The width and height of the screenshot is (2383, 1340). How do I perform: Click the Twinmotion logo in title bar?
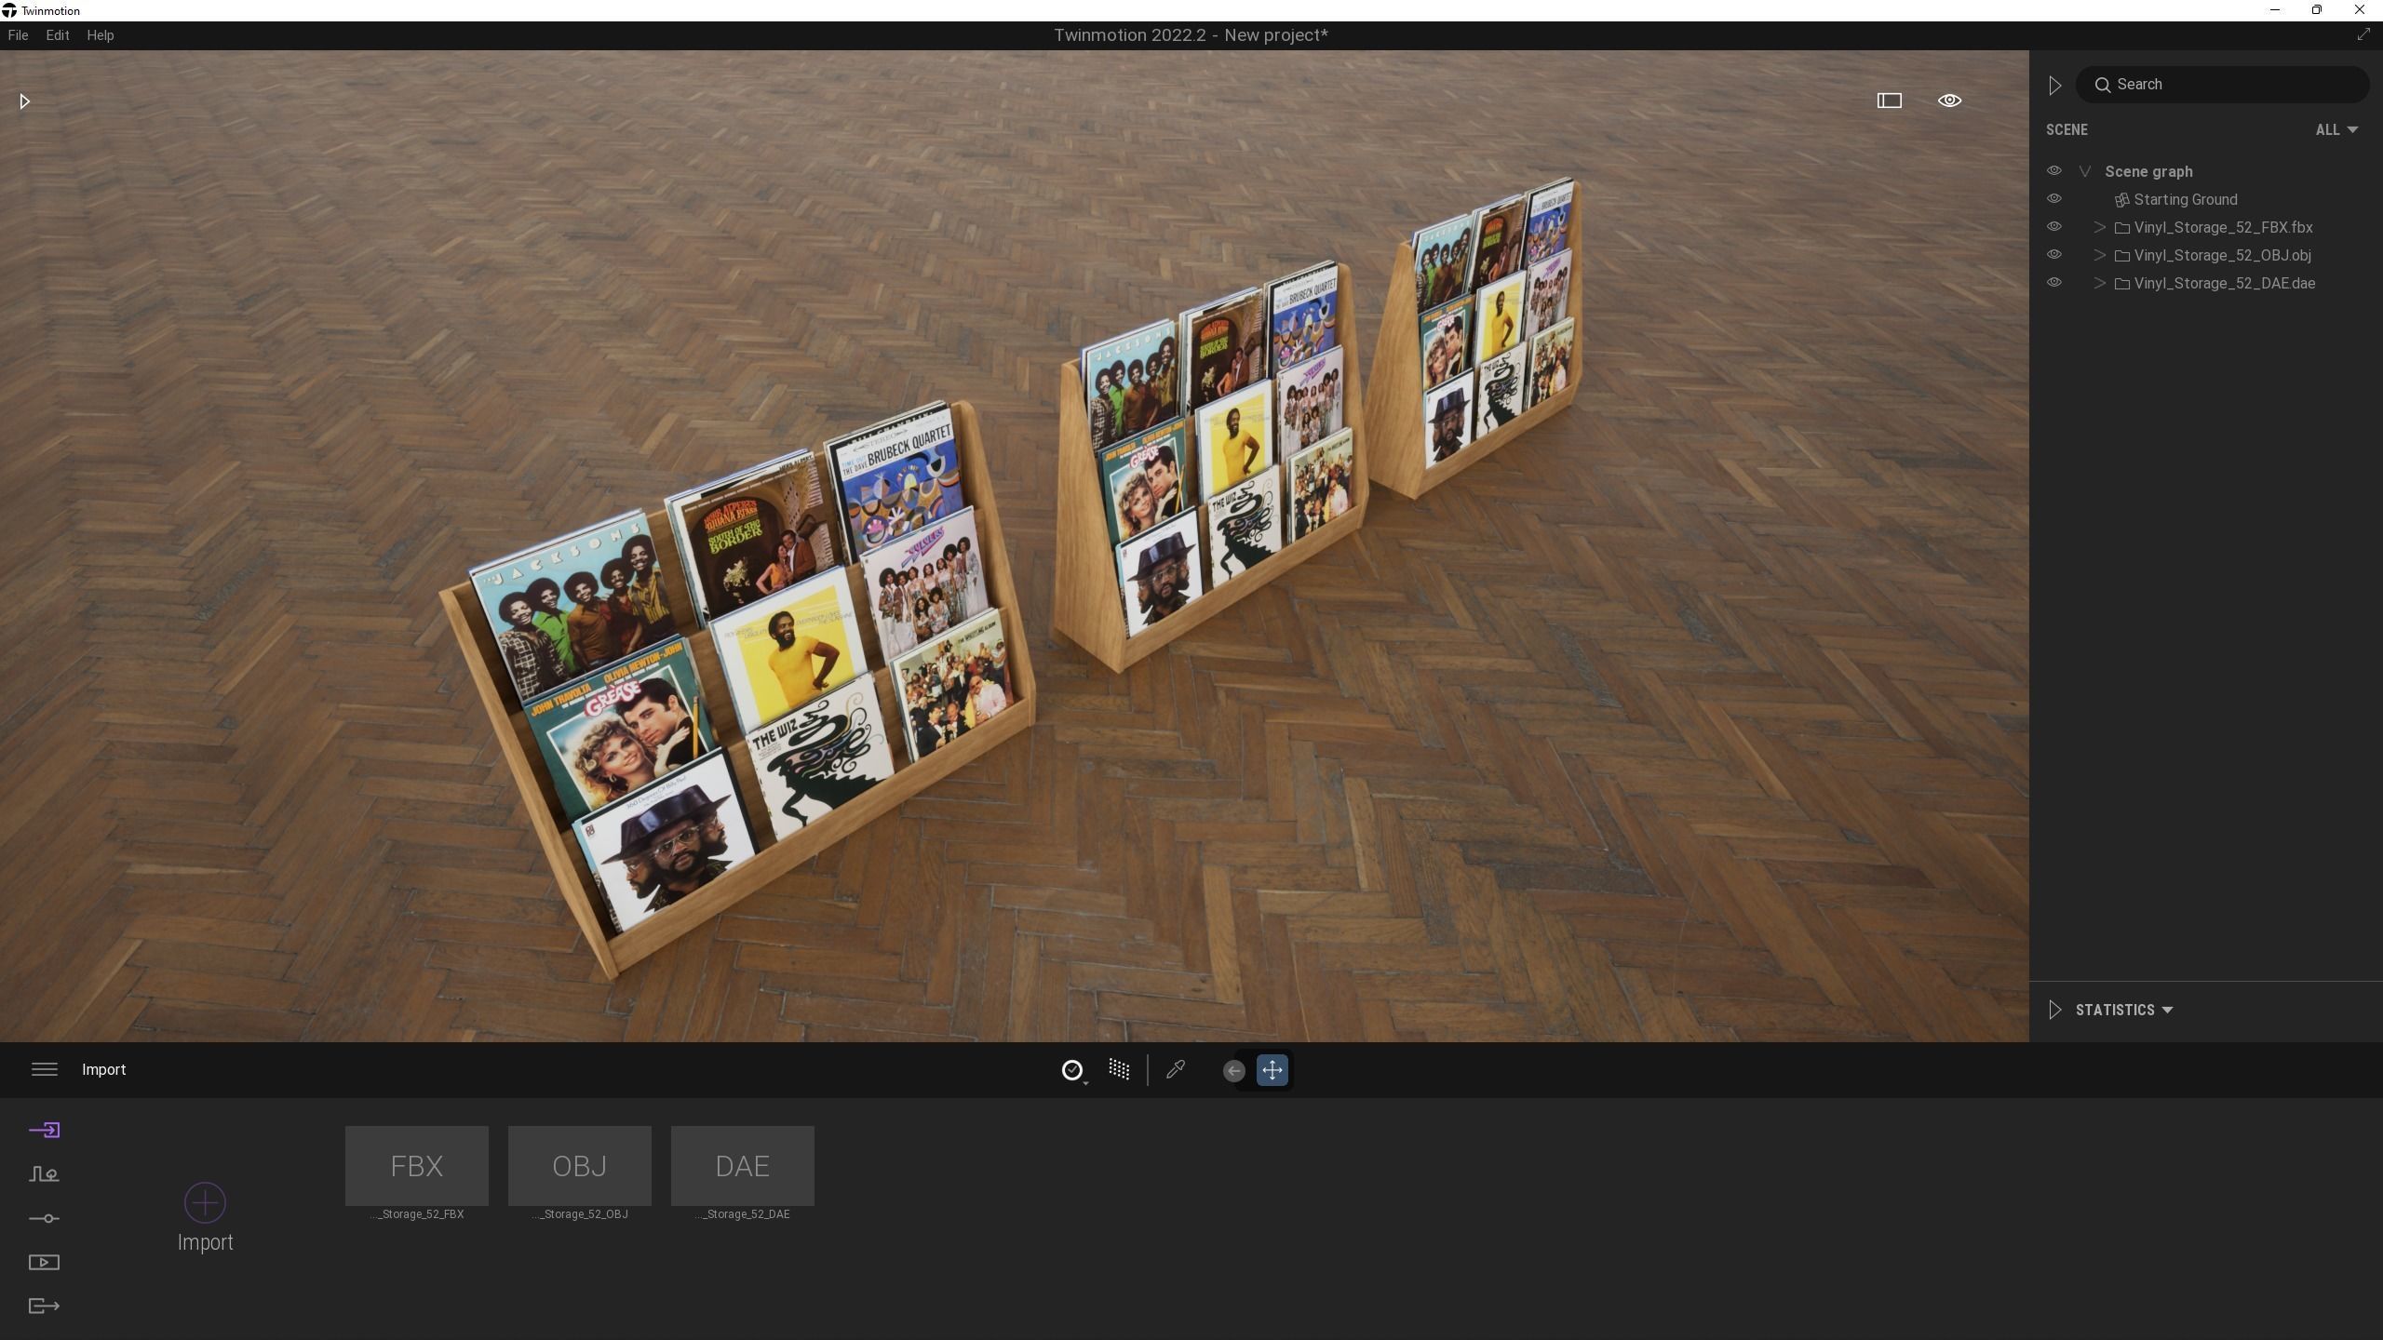[x=9, y=10]
